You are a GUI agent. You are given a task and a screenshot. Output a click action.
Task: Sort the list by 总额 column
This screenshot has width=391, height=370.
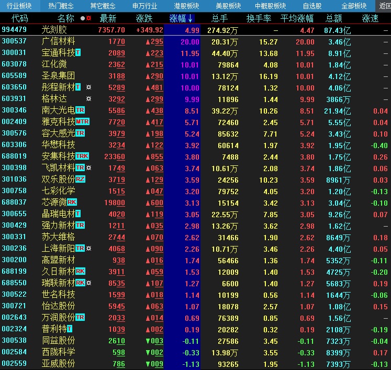coord(333,18)
